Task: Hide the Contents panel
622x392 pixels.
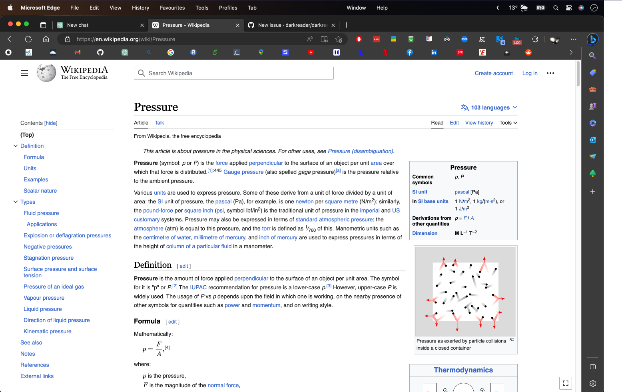Action: click(x=51, y=123)
